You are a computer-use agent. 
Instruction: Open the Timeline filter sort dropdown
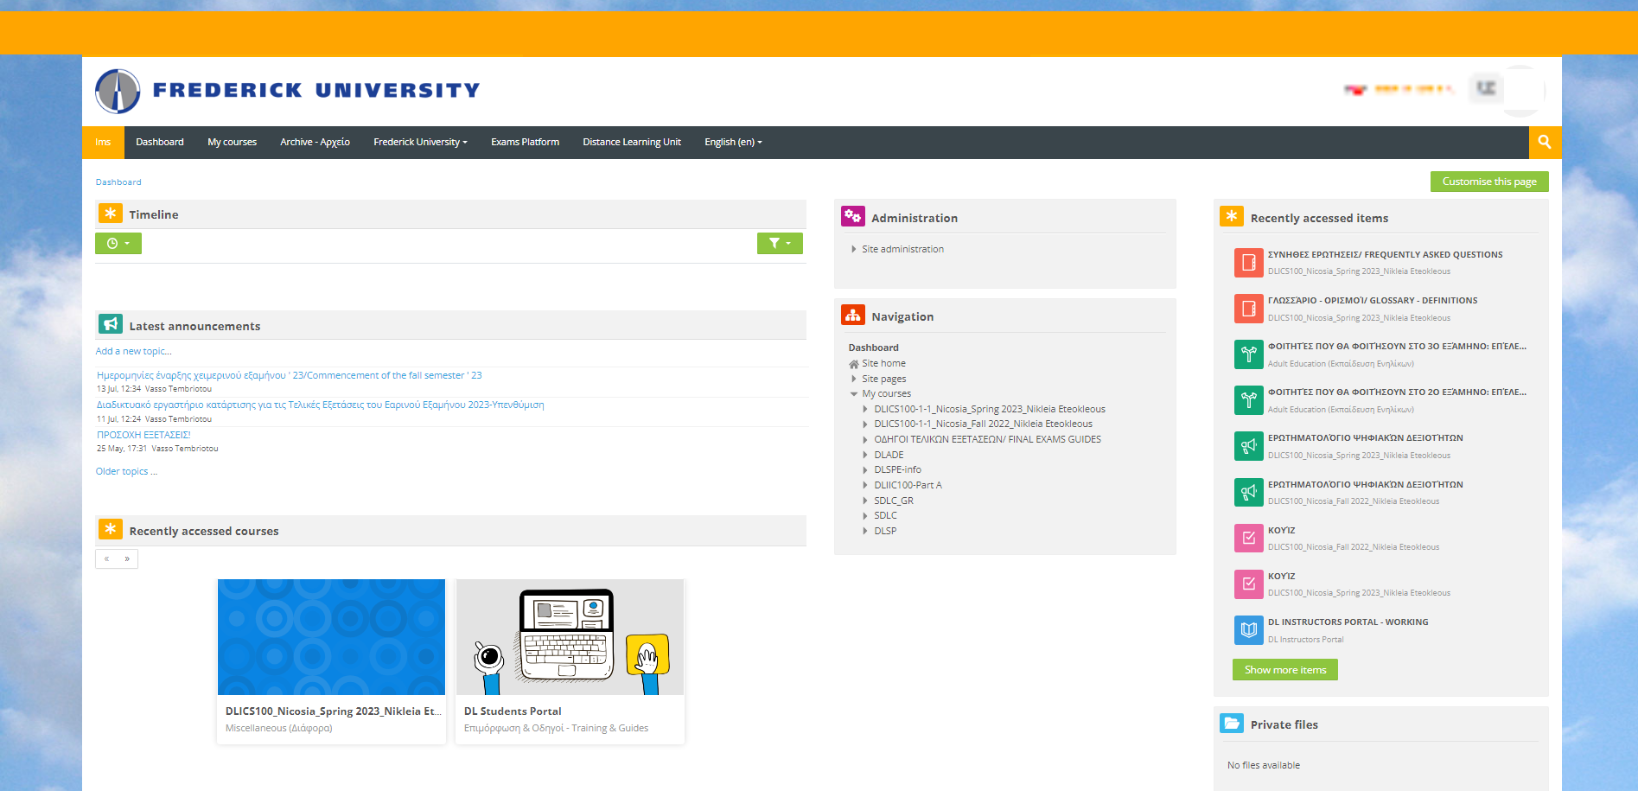(780, 244)
